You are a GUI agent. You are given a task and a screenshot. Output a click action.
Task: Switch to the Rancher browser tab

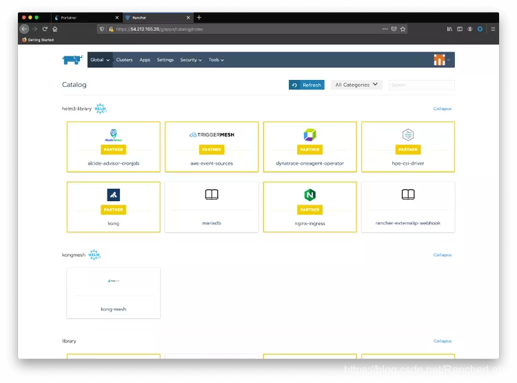coord(158,17)
